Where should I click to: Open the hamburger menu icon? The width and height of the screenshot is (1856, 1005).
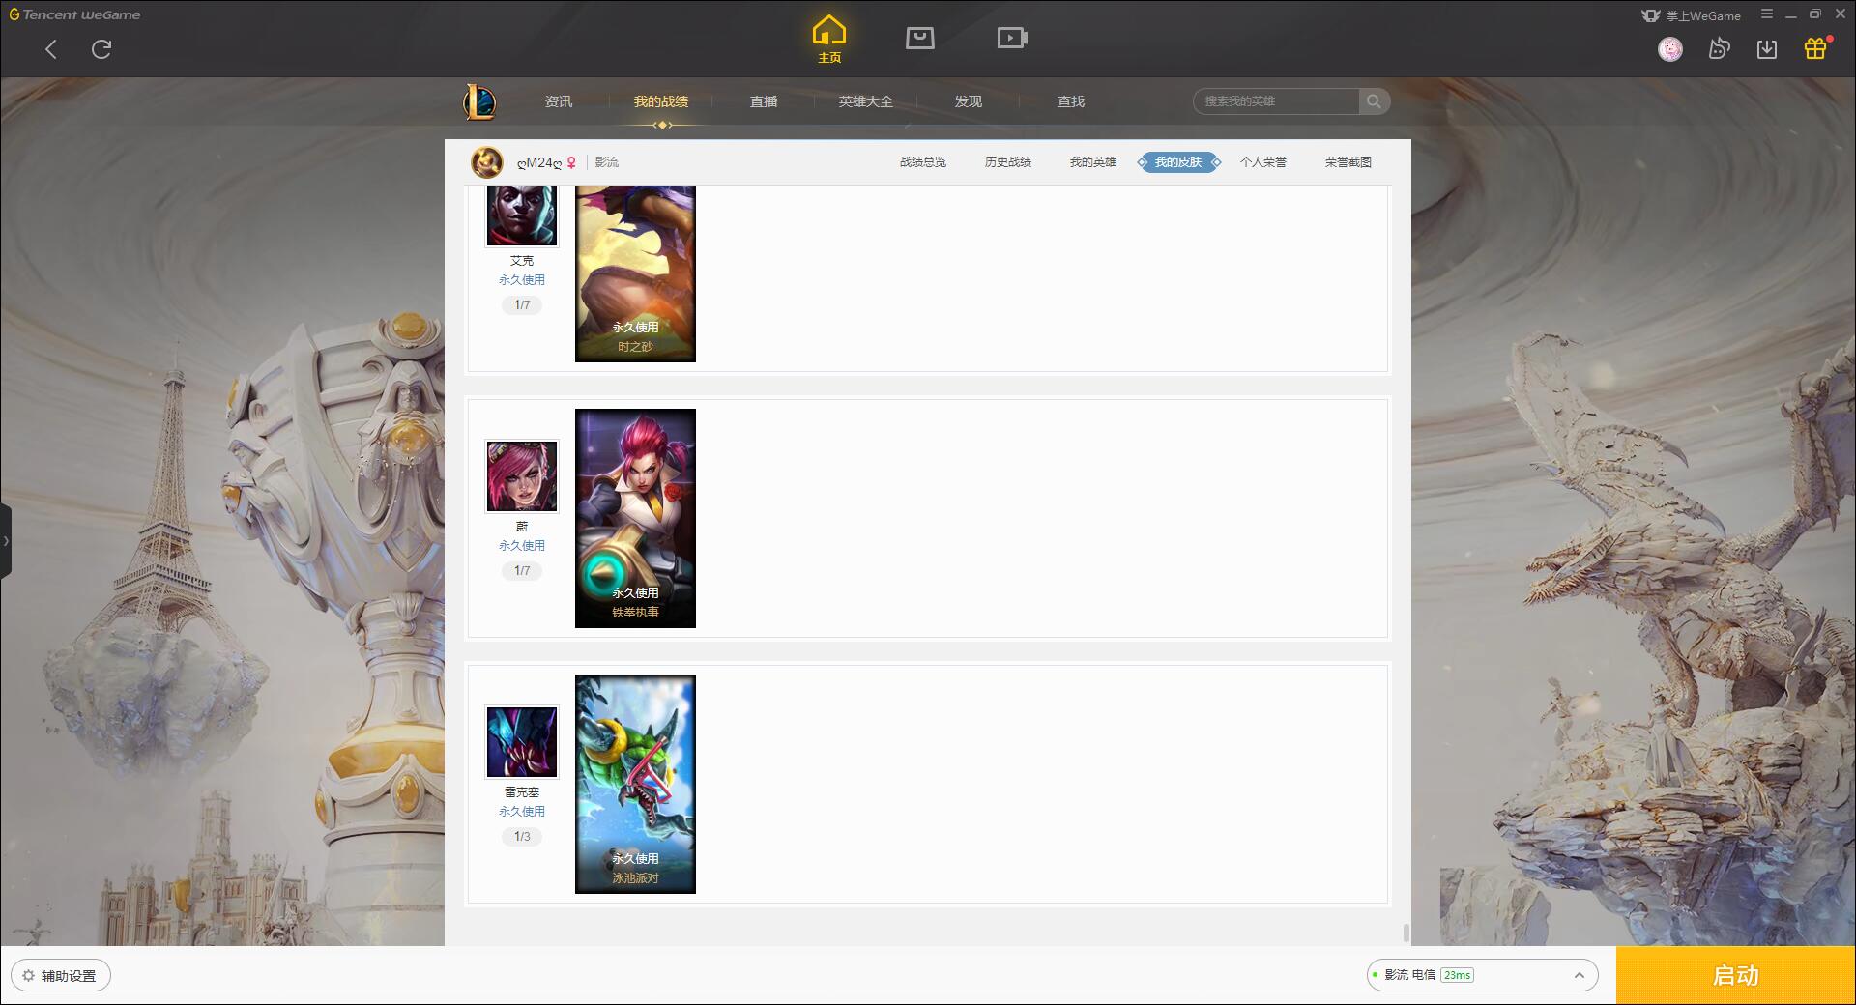1767,14
